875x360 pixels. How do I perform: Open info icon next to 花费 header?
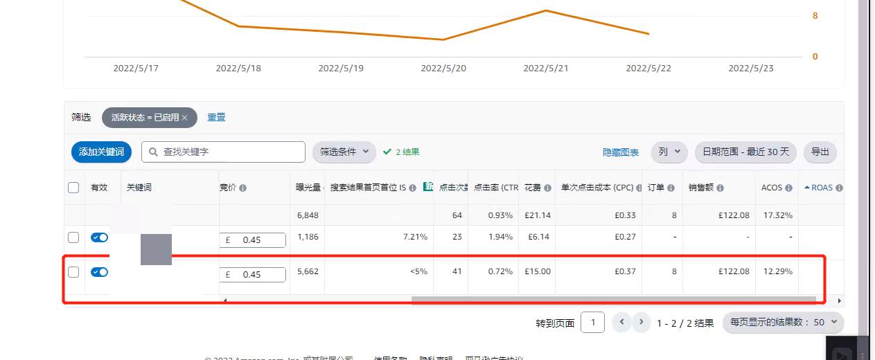(548, 188)
